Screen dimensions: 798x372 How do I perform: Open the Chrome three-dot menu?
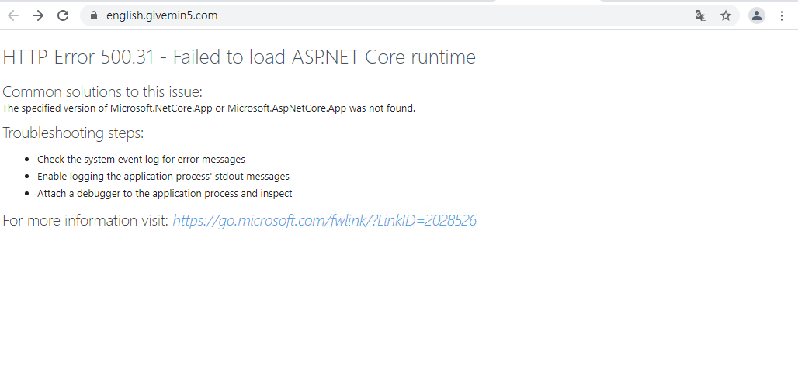tap(782, 15)
